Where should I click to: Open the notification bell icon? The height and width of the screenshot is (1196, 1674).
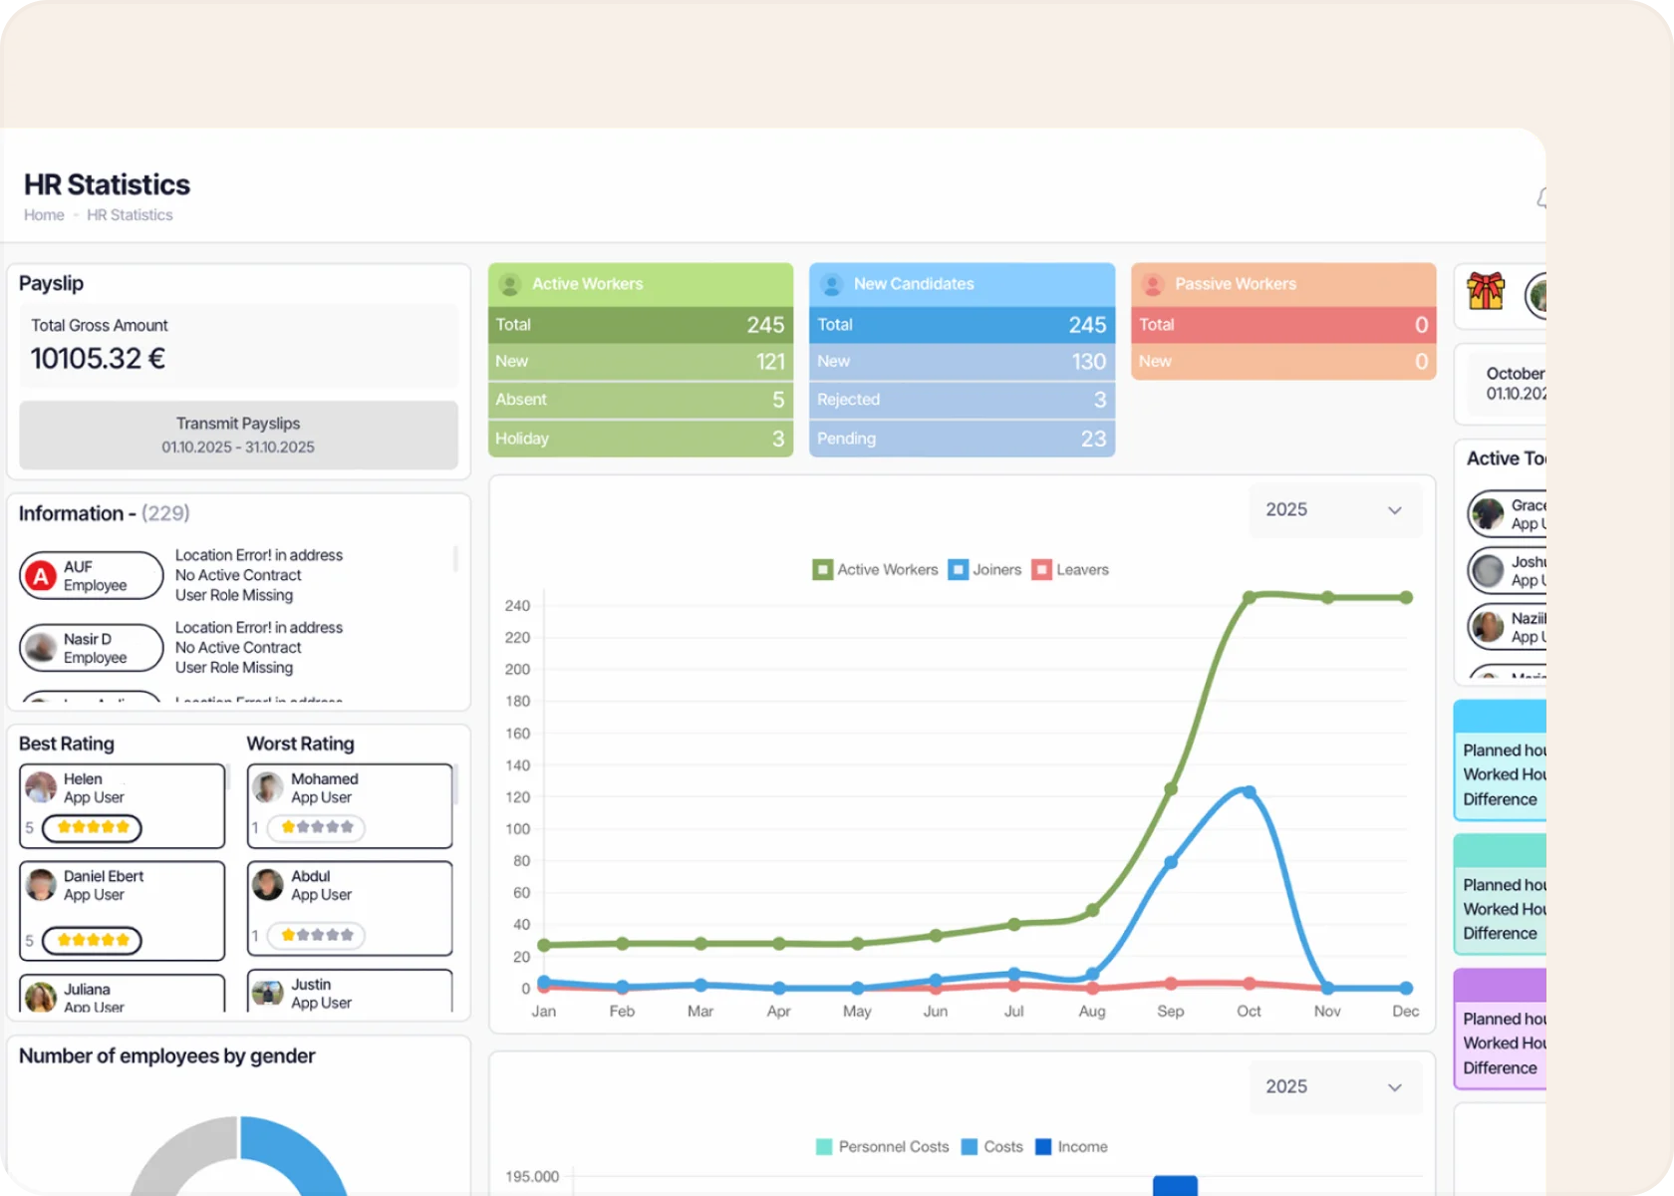(x=1541, y=198)
